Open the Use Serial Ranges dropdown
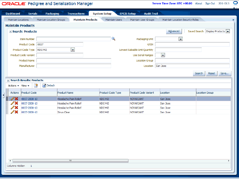This screenshot has height=179, width=239. pos(163,55)
